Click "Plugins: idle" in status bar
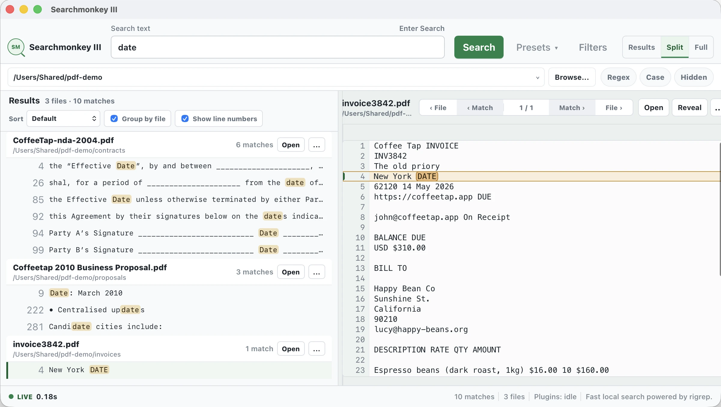721x407 pixels. (x=555, y=397)
